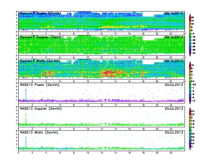This screenshot has height=164, width=212.
Task: Click the "-0.2" label on middle colorbar
Action: tap(194, 85)
